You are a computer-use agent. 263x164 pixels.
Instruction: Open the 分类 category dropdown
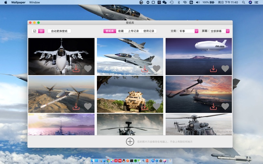pos(188,31)
